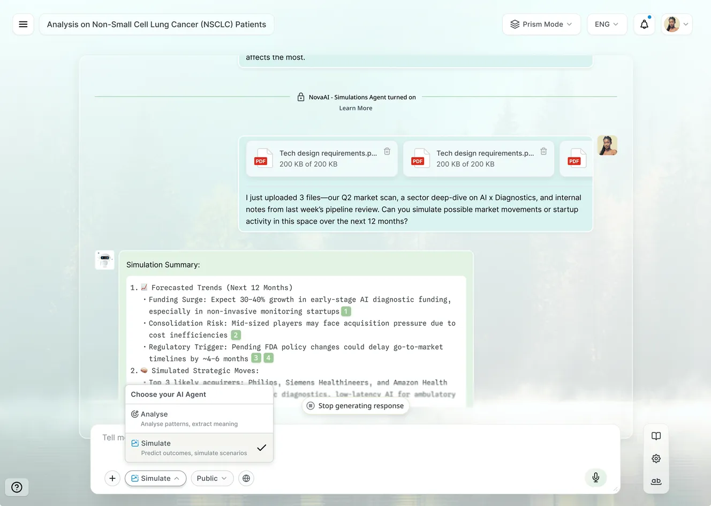Image resolution: width=711 pixels, height=506 pixels.
Task: Click the help question mark icon
Action: tap(17, 487)
